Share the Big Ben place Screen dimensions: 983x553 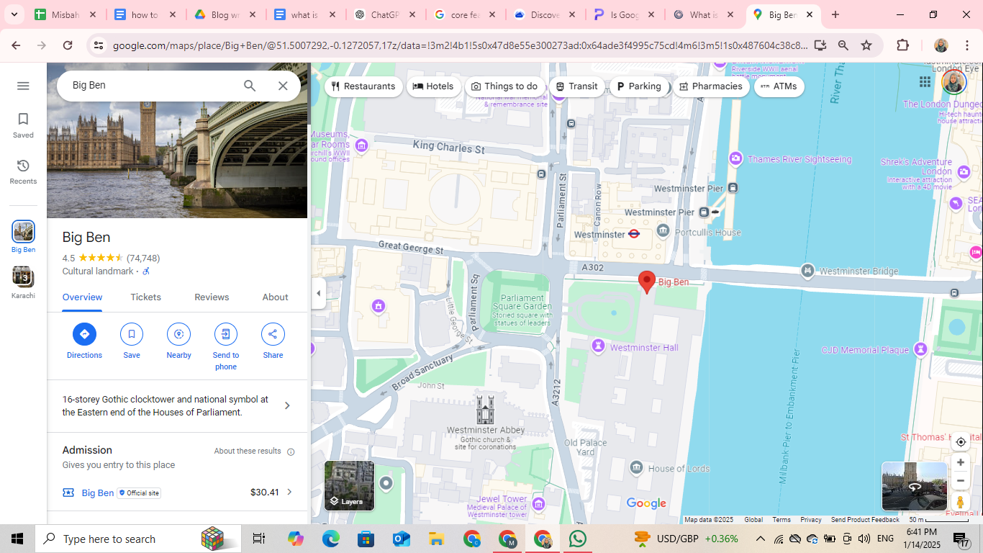(273, 341)
